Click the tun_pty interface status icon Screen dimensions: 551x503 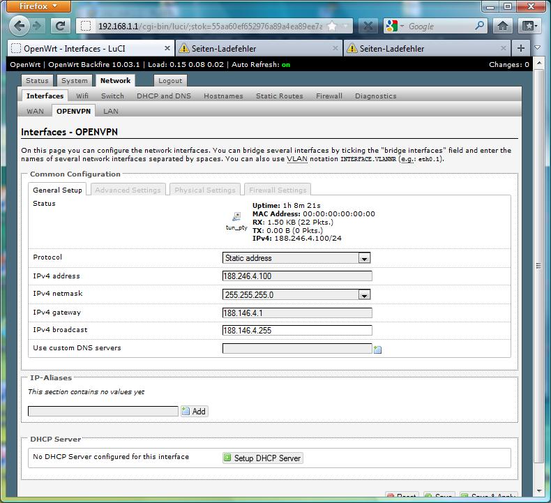tap(237, 217)
